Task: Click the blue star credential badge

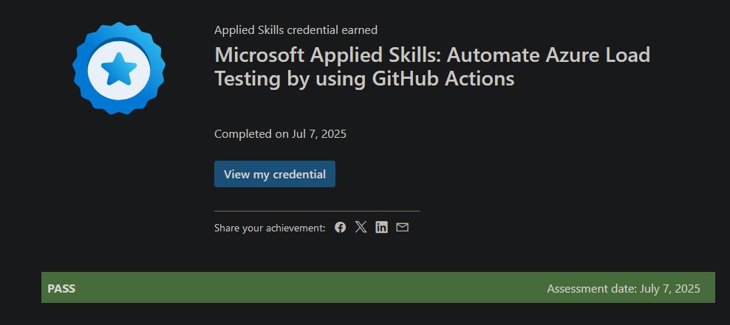Action: click(119, 69)
